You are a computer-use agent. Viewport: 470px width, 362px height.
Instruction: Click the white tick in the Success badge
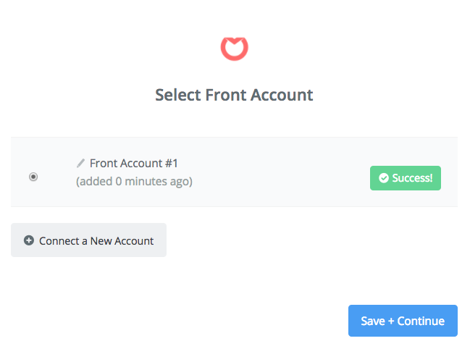pos(384,178)
